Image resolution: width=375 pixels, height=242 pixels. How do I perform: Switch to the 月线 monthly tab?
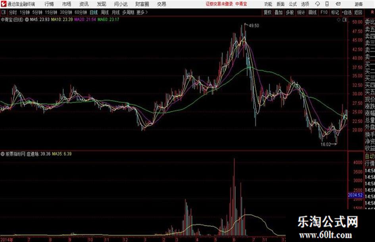[x=116, y=12]
